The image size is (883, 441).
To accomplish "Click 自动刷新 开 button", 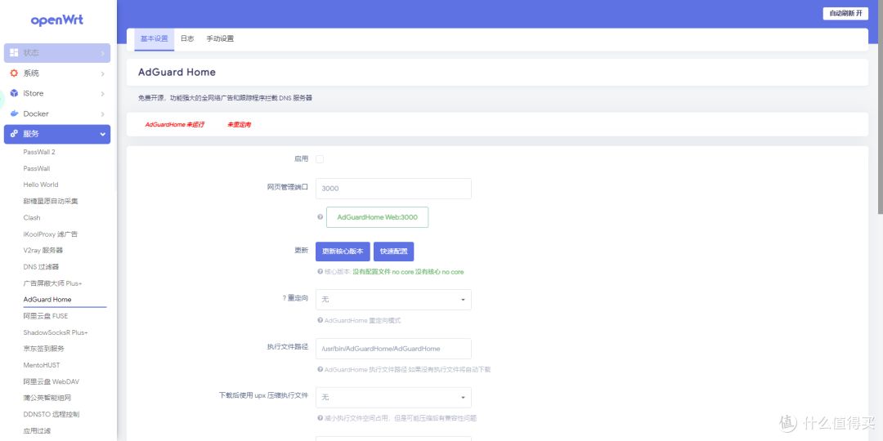I will 845,14.
